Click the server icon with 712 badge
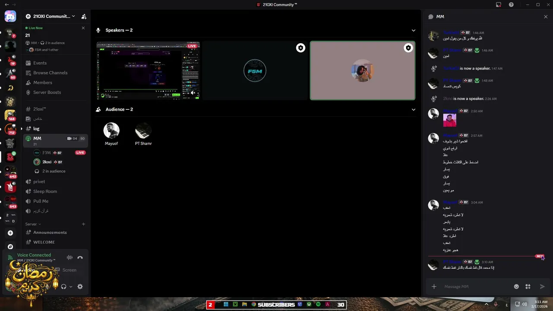Screen dimensions: 553x311 [10, 129]
